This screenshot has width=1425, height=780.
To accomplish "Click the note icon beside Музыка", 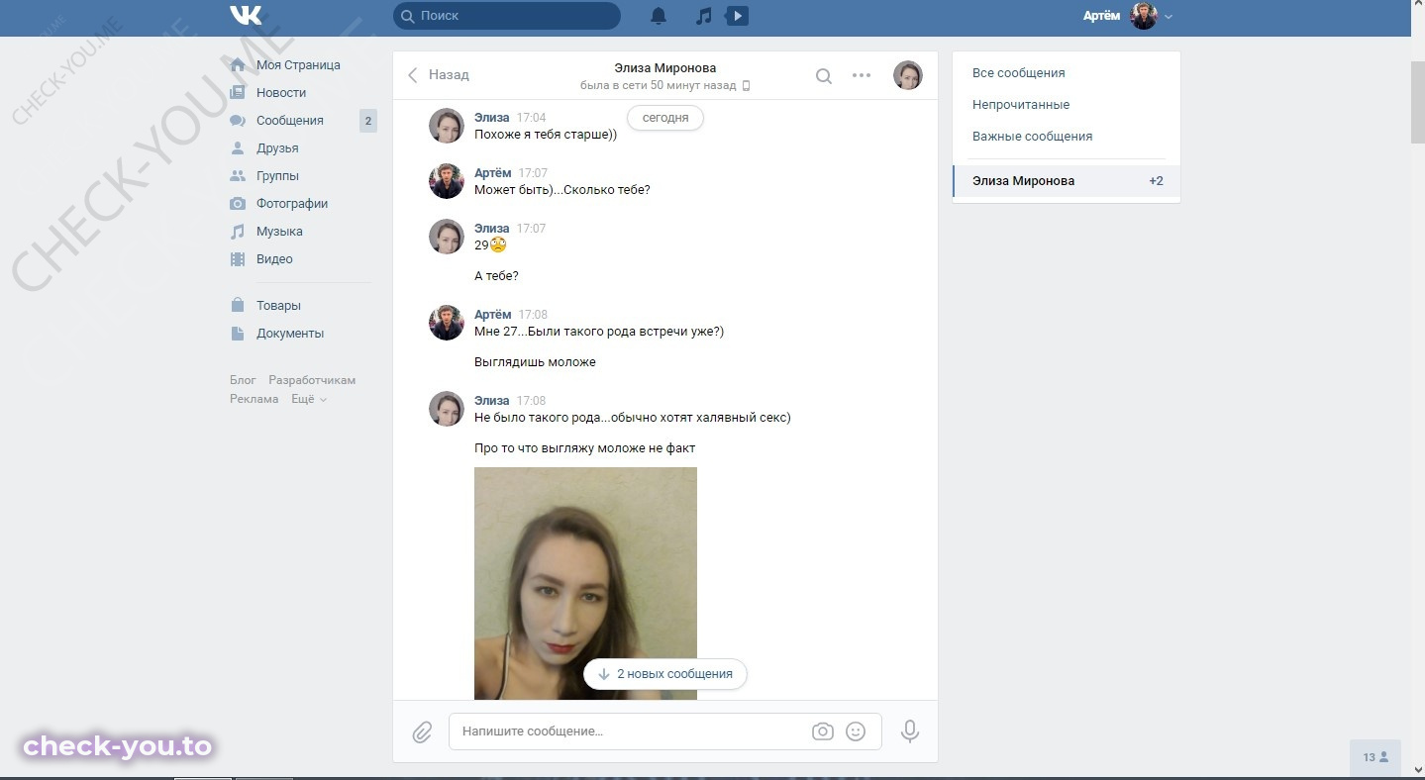I will (x=238, y=232).
